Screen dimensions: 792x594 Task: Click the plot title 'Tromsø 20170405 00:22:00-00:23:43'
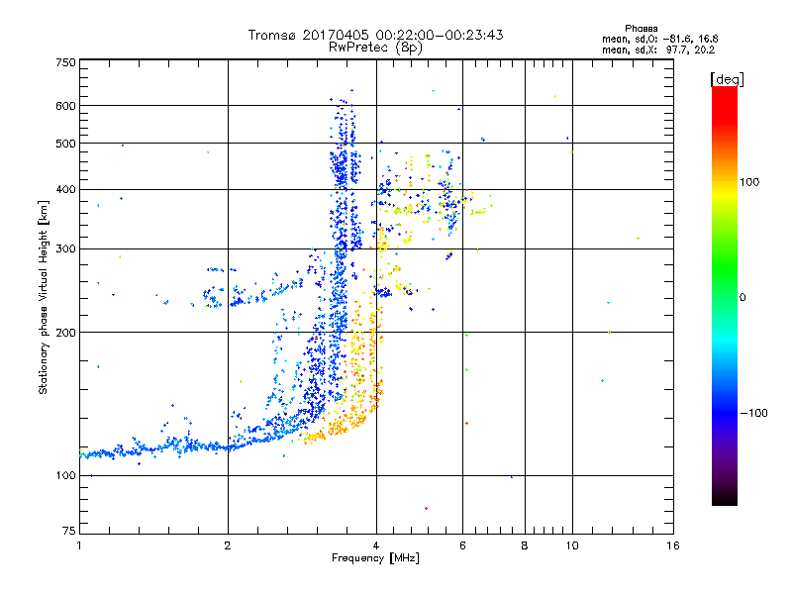tap(375, 35)
